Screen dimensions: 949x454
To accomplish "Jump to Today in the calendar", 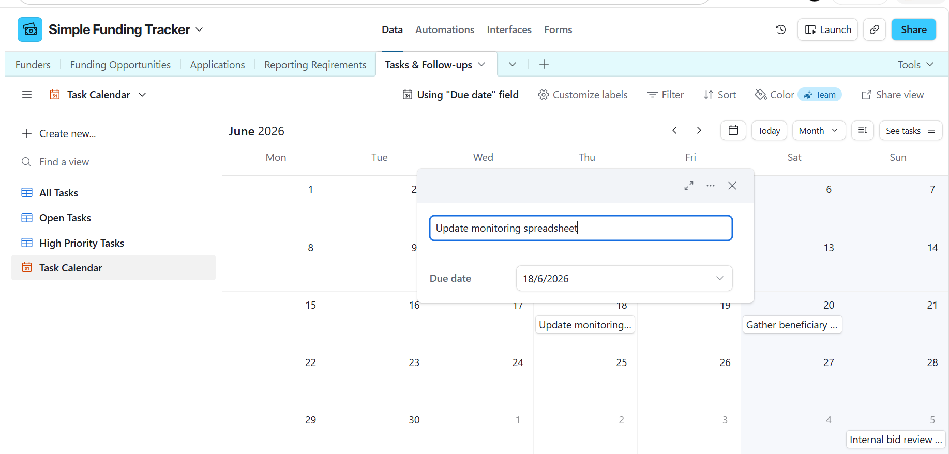I will 769,130.
